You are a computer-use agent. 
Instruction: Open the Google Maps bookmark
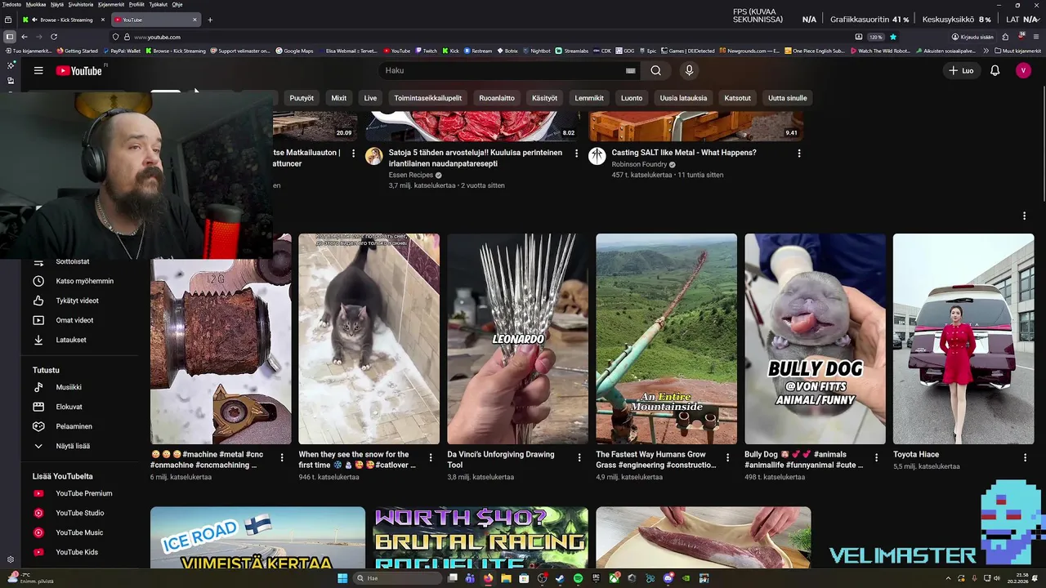(x=294, y=51)
